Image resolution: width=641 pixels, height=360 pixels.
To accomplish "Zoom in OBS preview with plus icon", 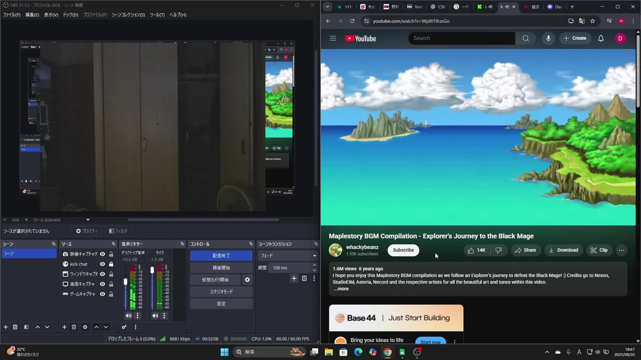I will 26,220.
